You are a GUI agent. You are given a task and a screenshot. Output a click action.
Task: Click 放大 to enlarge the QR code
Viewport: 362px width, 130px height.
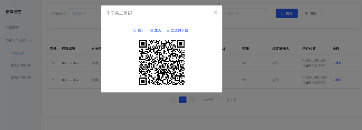(x=155, y=30)
